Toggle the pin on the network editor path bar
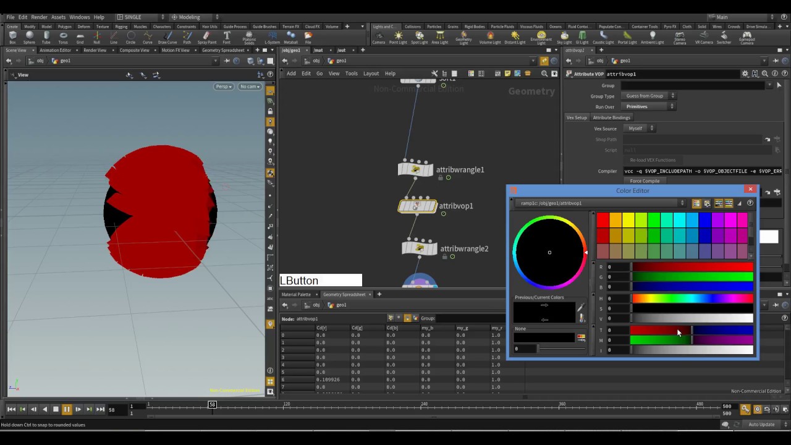This screenshot has height=445, width=791. click(544, 61)
